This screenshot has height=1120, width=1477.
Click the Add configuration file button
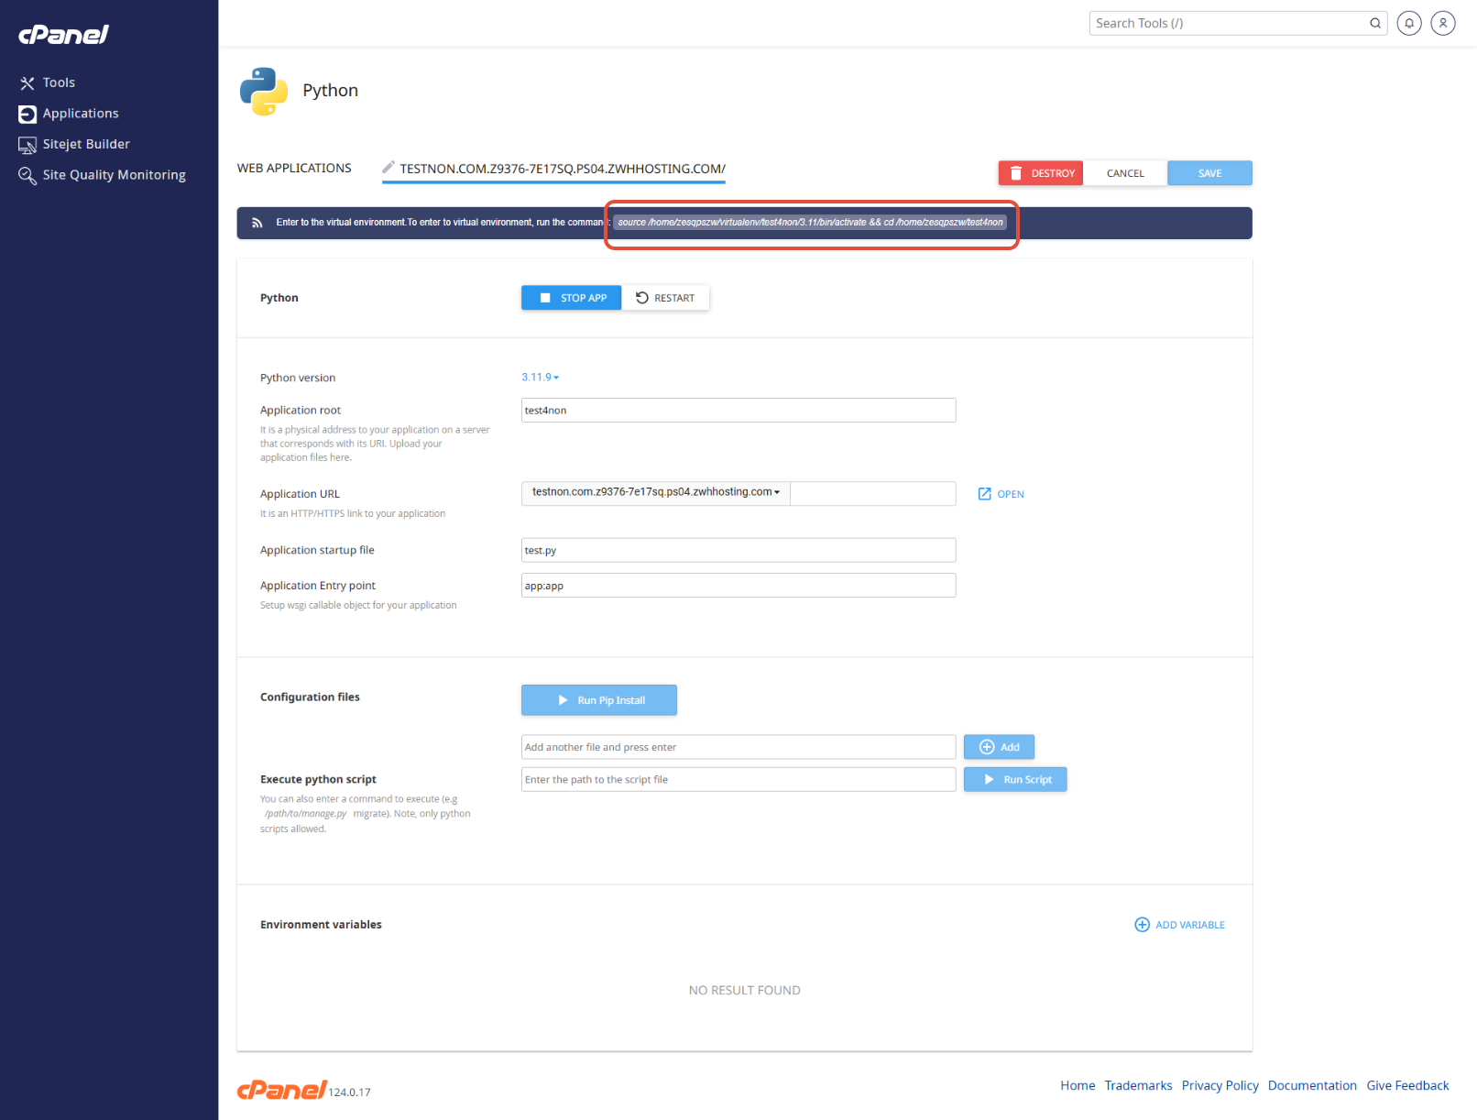click(x=999, y=747)
